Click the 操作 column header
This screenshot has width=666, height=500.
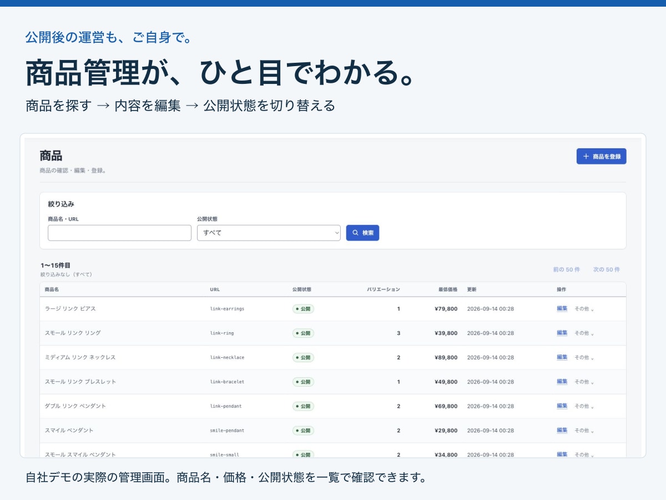click(562, 289)
